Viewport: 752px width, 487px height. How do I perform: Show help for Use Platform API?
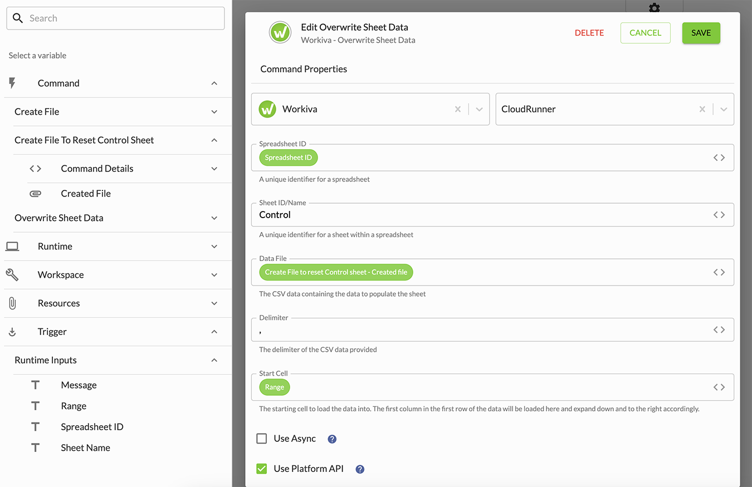click(360, 469)
